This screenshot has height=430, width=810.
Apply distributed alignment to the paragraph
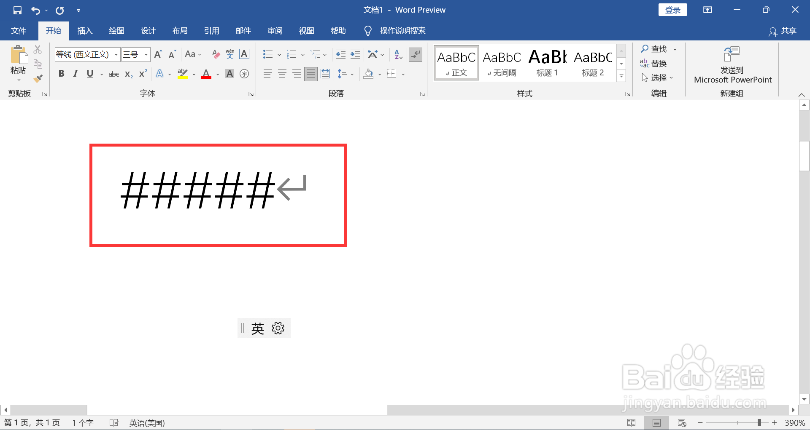coord(325,74)
